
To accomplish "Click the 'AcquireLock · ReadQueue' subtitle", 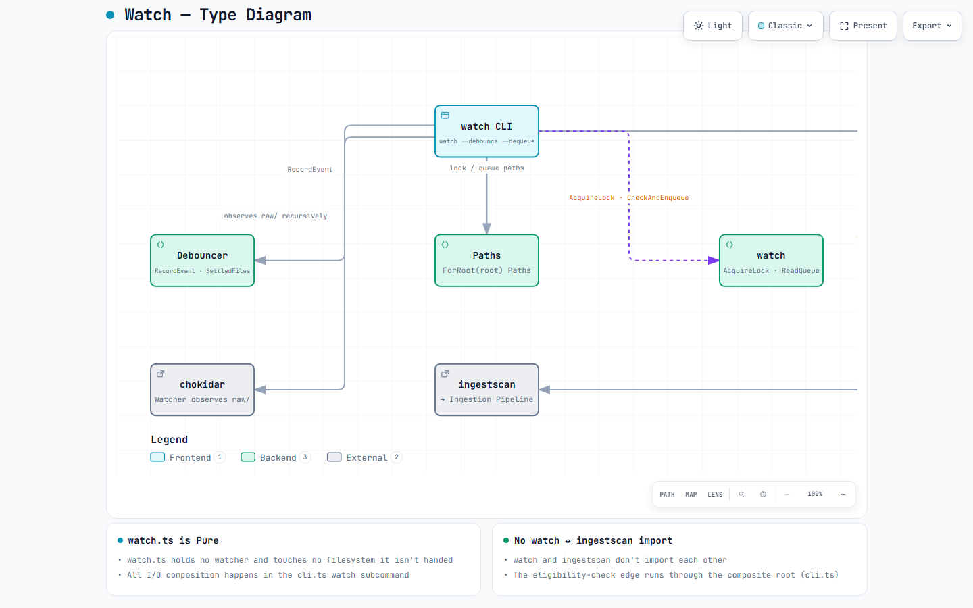I will [x=771, y=271].
